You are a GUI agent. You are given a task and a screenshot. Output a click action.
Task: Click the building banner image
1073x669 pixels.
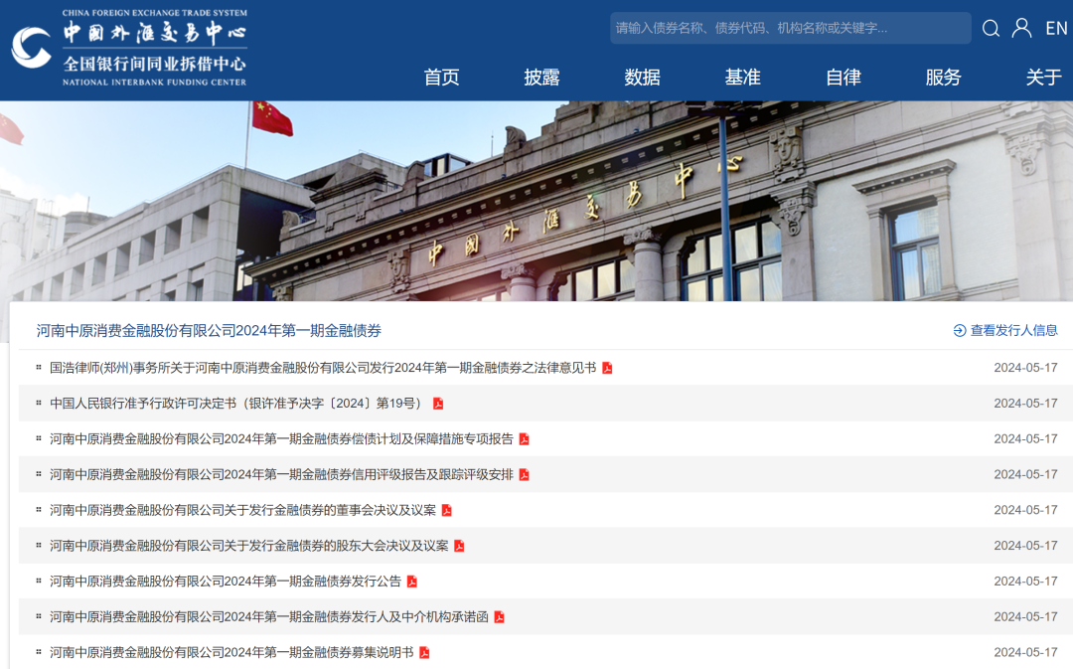[536, 202]
